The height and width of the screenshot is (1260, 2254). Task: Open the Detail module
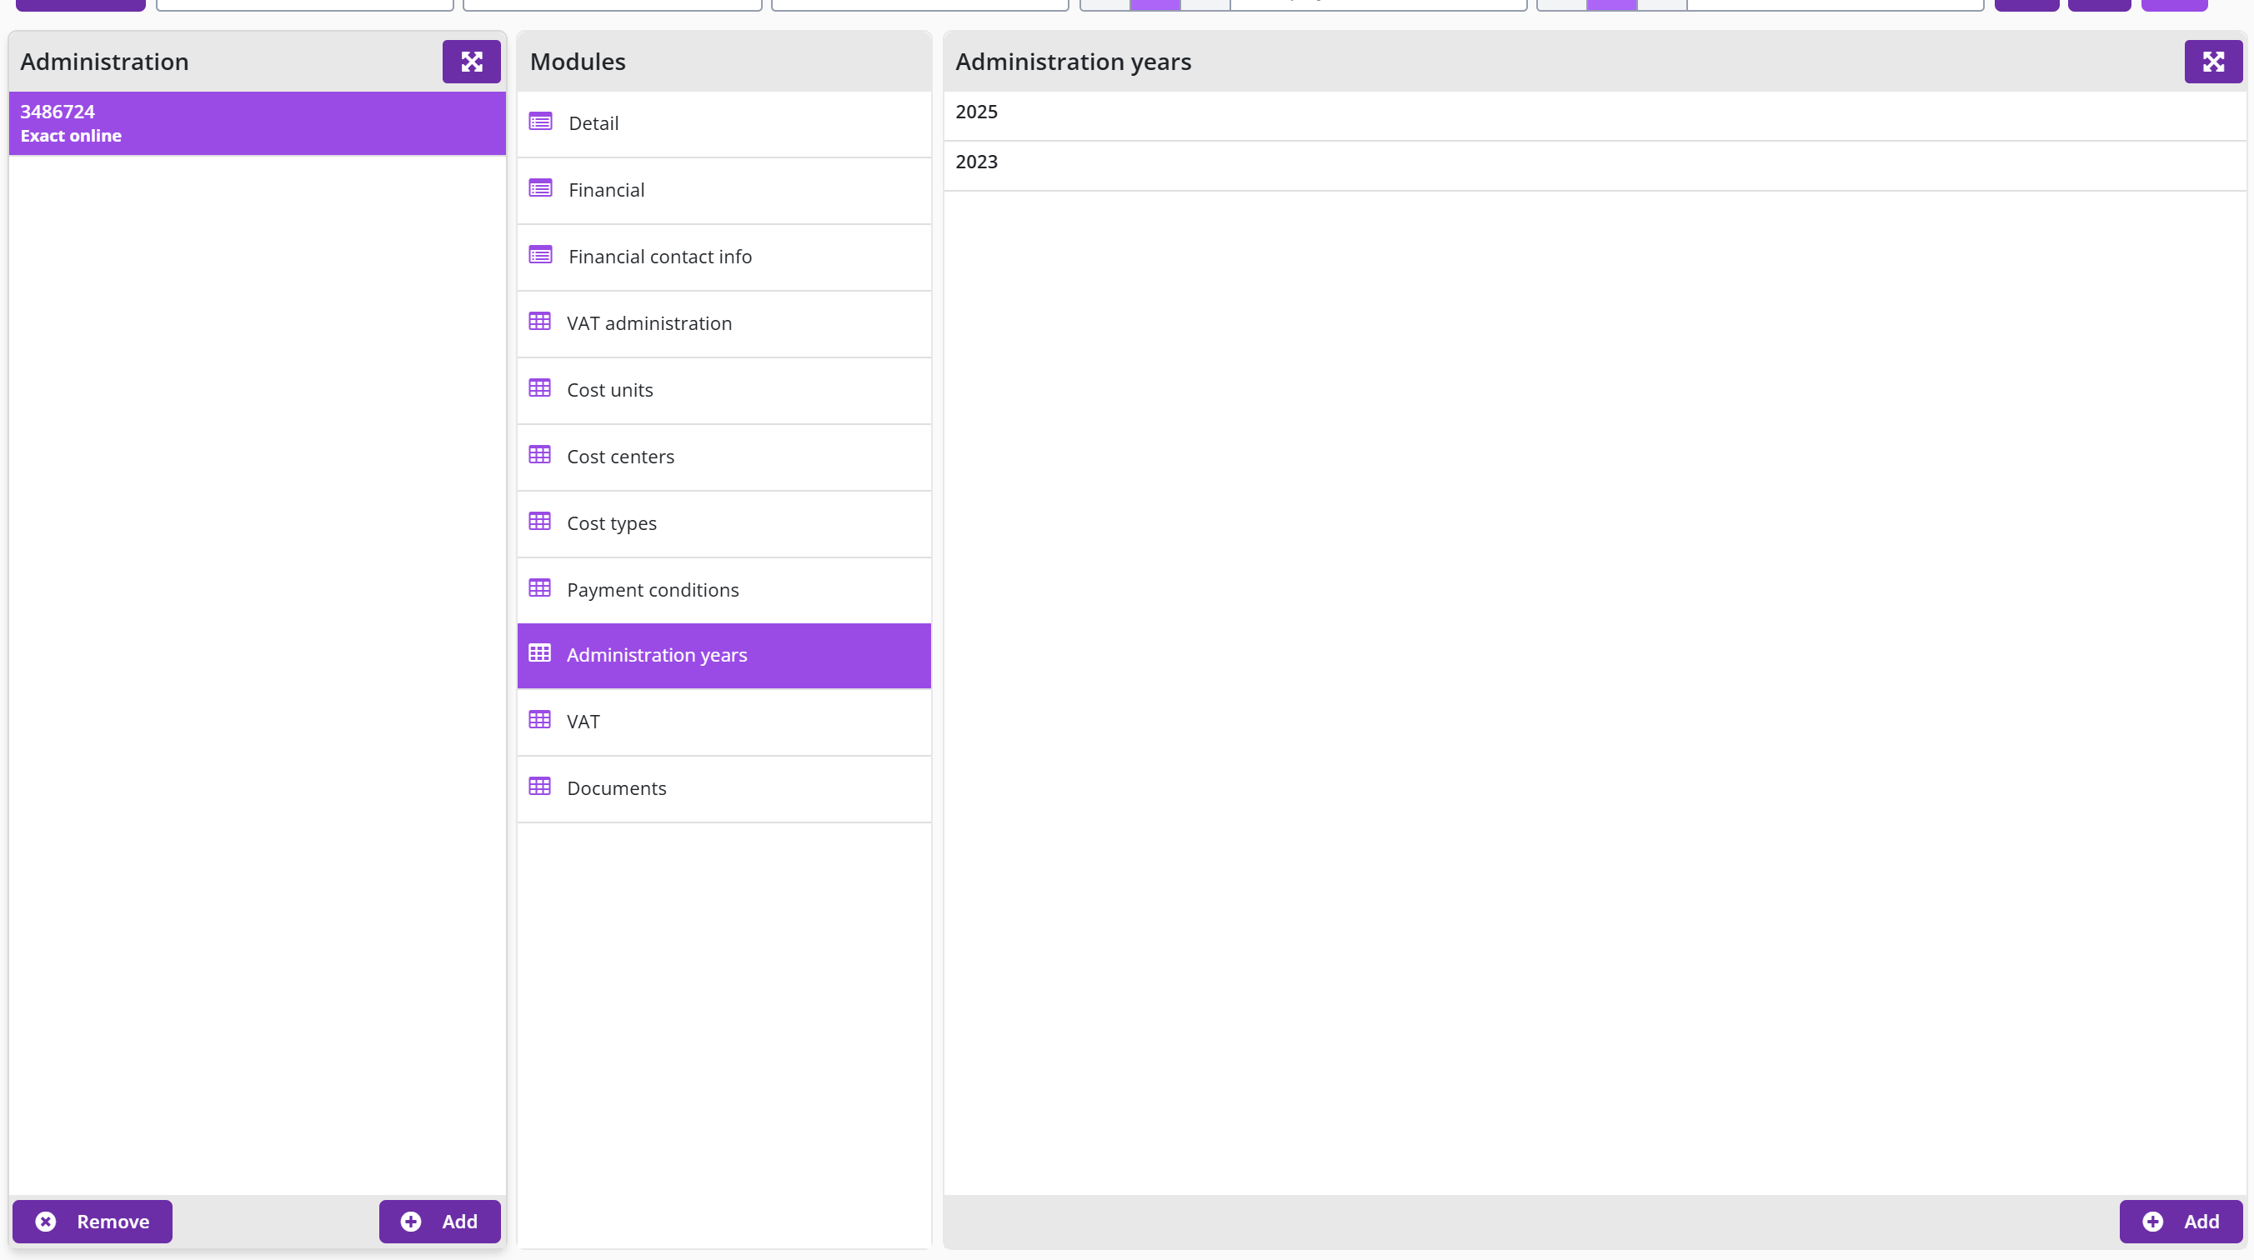tap(724, 123)
